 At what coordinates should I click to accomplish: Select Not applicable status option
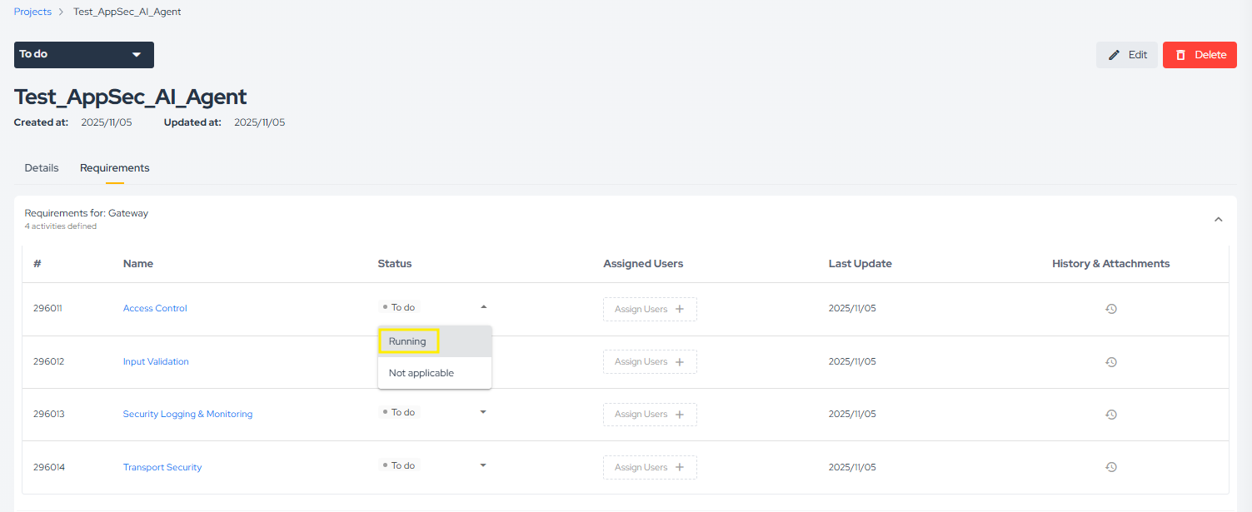[x=421, y=373]
